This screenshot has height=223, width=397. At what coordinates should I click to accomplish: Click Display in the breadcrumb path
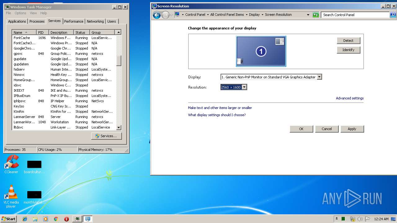(x=254, y=15)
